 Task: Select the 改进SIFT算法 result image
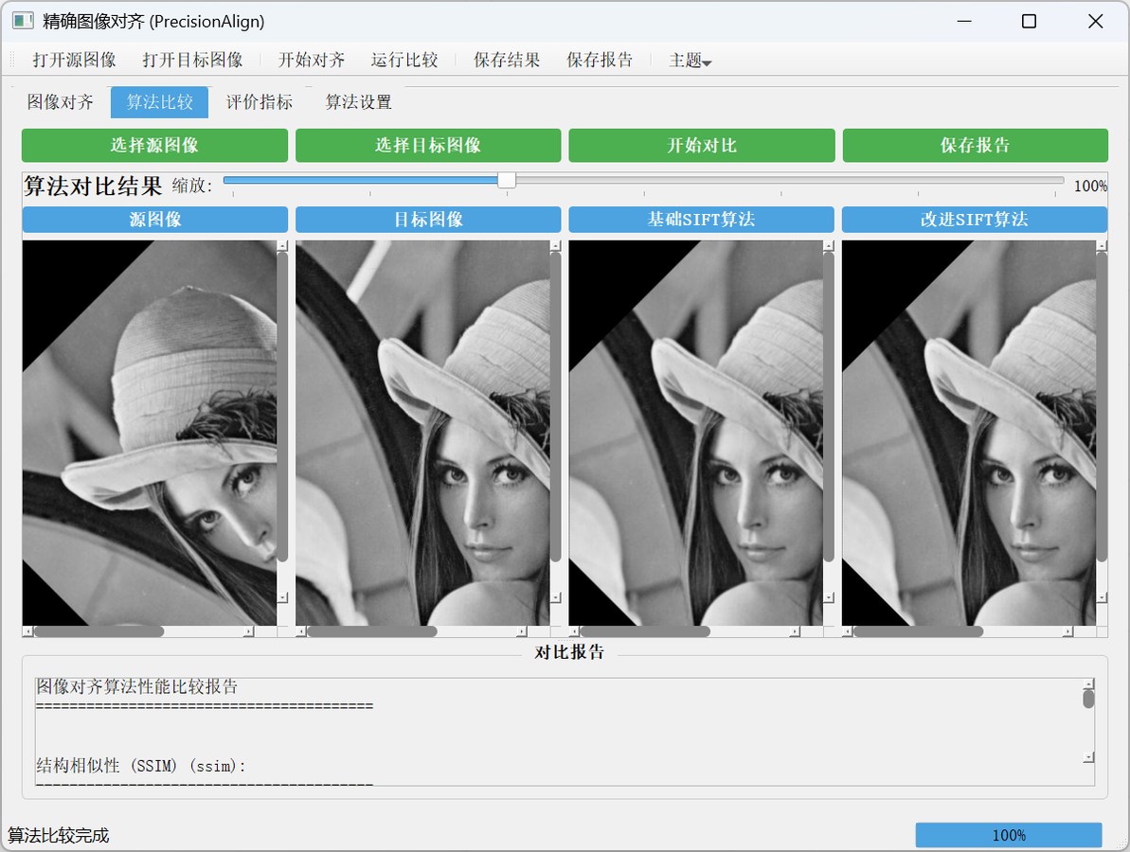968,432
